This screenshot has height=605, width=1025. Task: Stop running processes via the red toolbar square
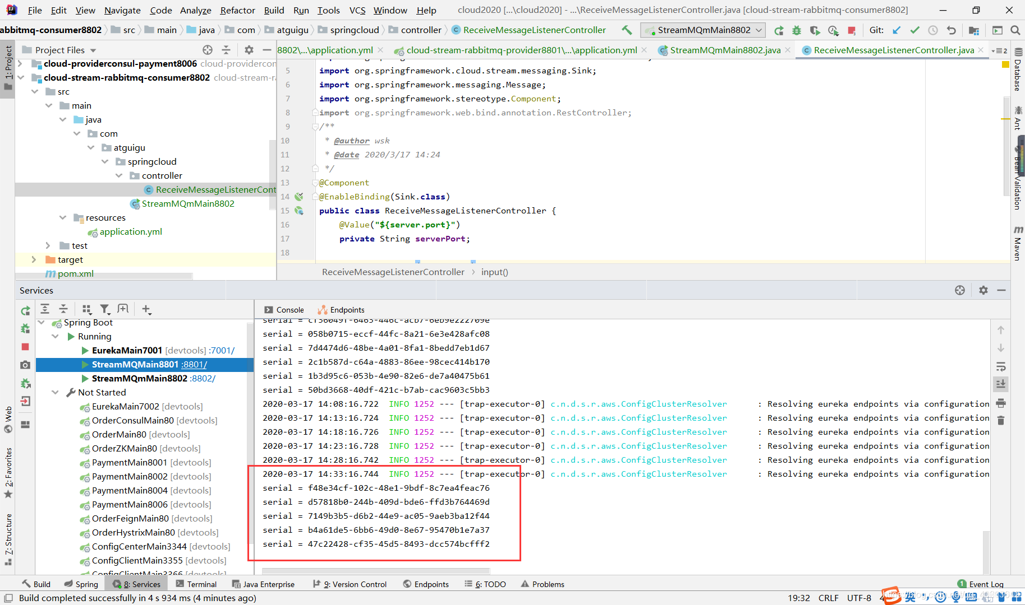pos(852,30)
